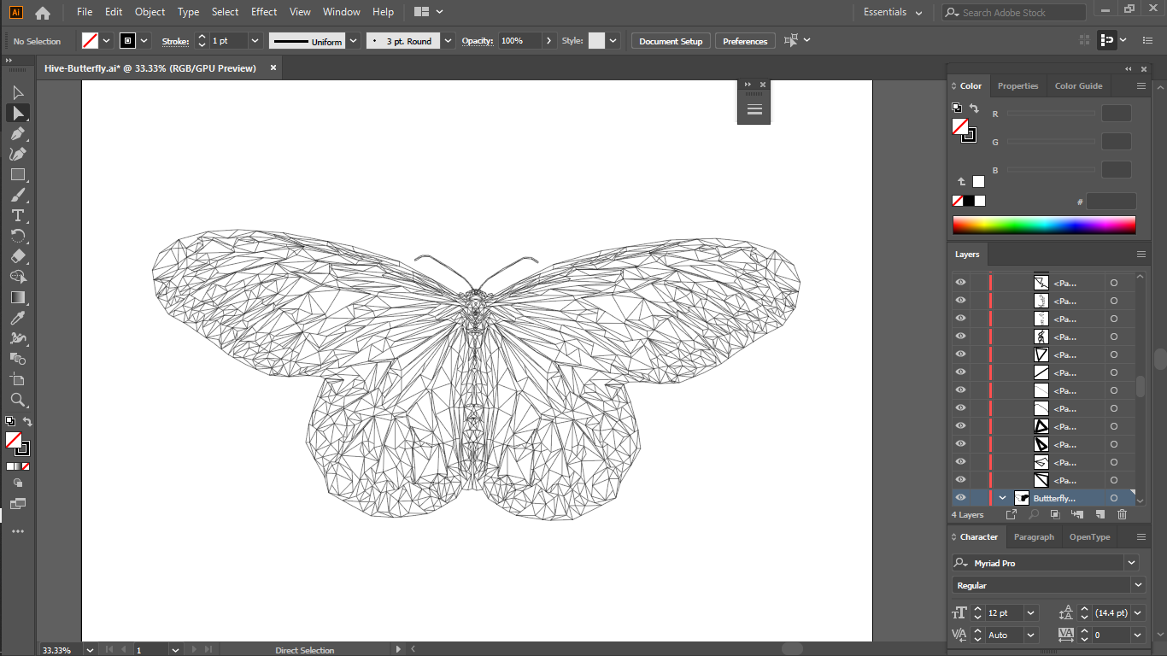
Task: Click Collect for Export icon in Layers
Action: coord(1012,514)
